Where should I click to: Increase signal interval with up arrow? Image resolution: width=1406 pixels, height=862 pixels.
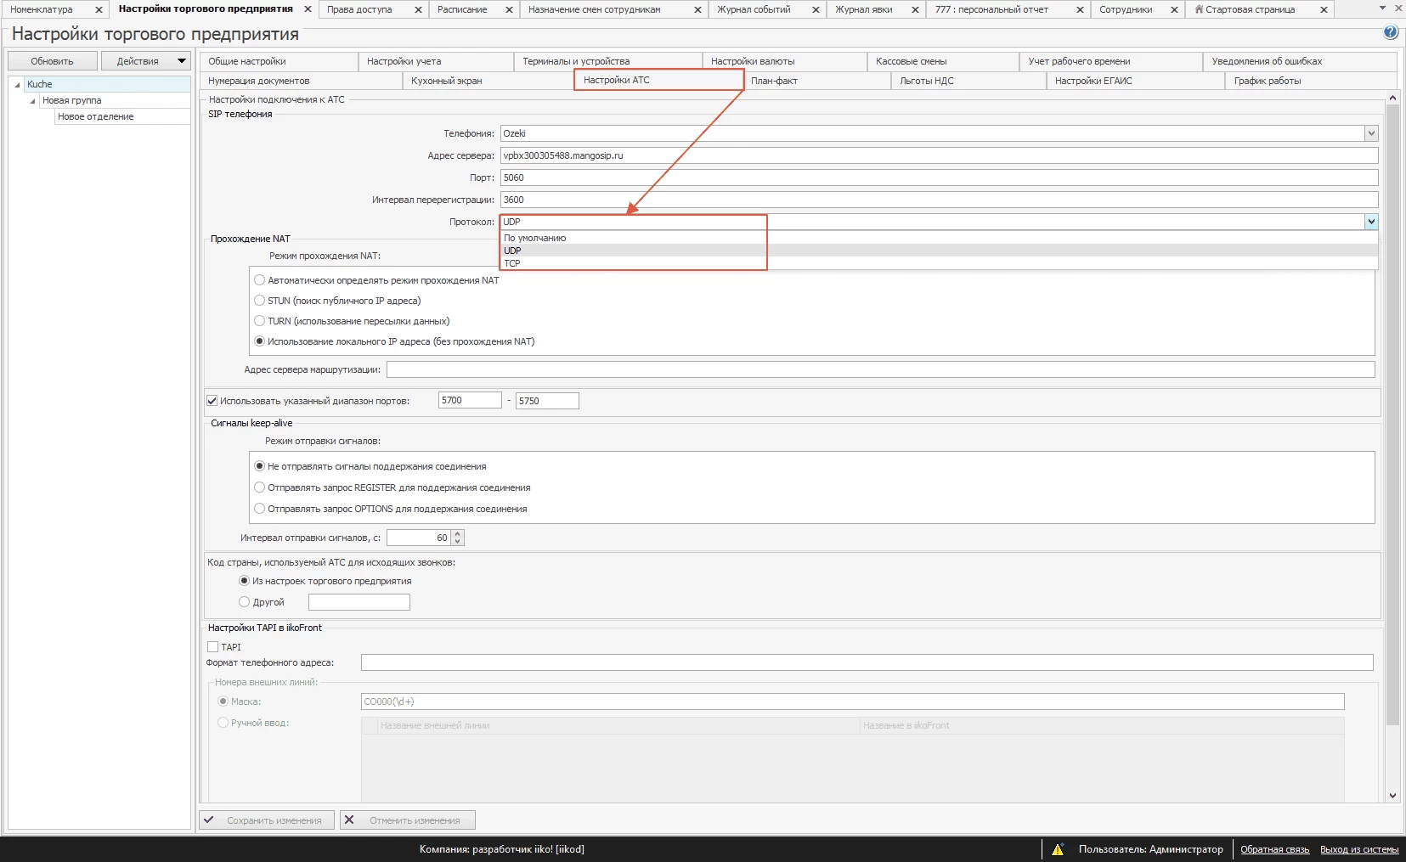[x=458, y=534]
